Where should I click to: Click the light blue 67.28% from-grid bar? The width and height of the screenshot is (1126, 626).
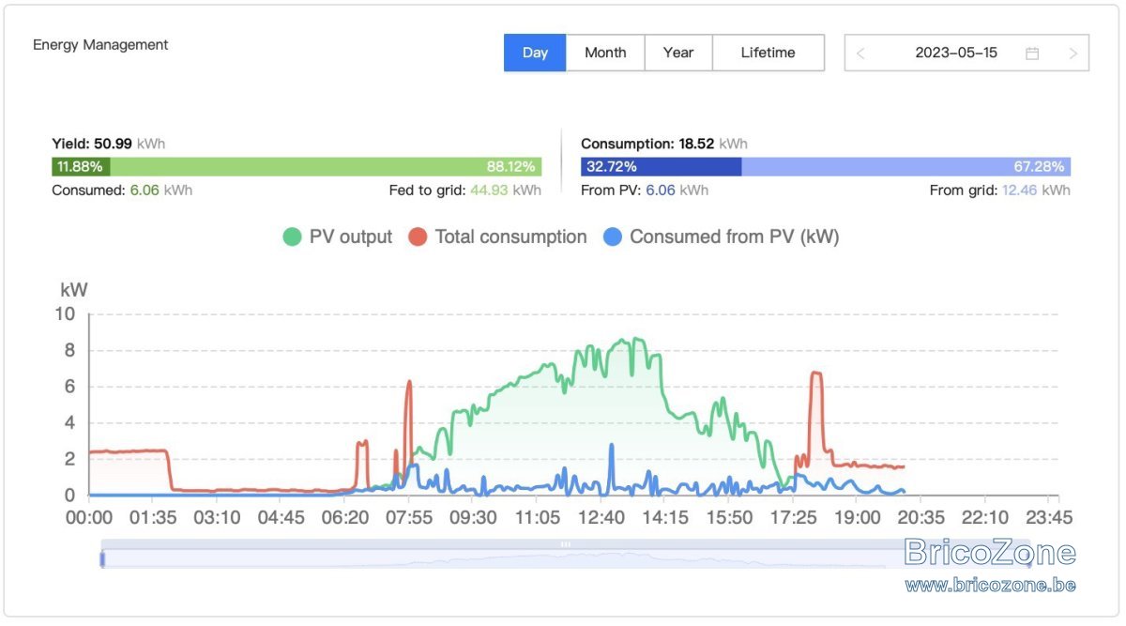(x=906, y=167)
